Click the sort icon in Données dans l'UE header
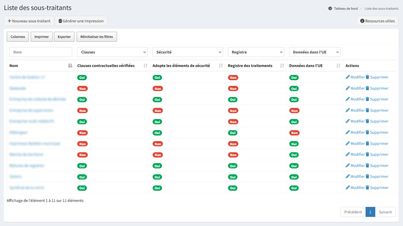403x226 pixels. 338,66
